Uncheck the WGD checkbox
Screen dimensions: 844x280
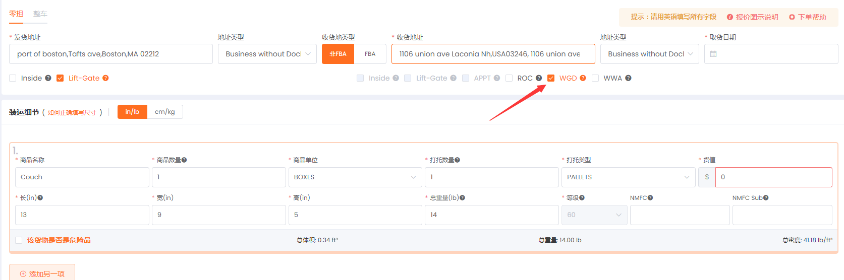551,78
